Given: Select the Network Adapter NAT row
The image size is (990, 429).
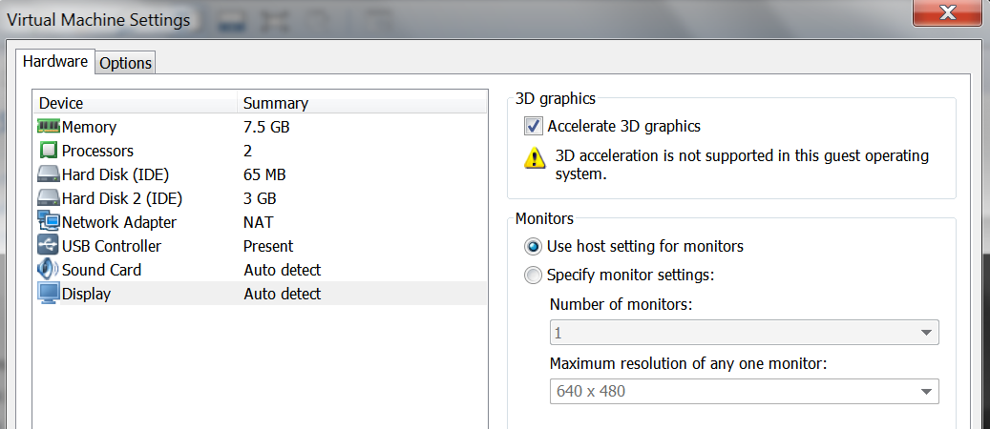Looking at the screenshot, I should pyautogui.click(x=258, y=222).
